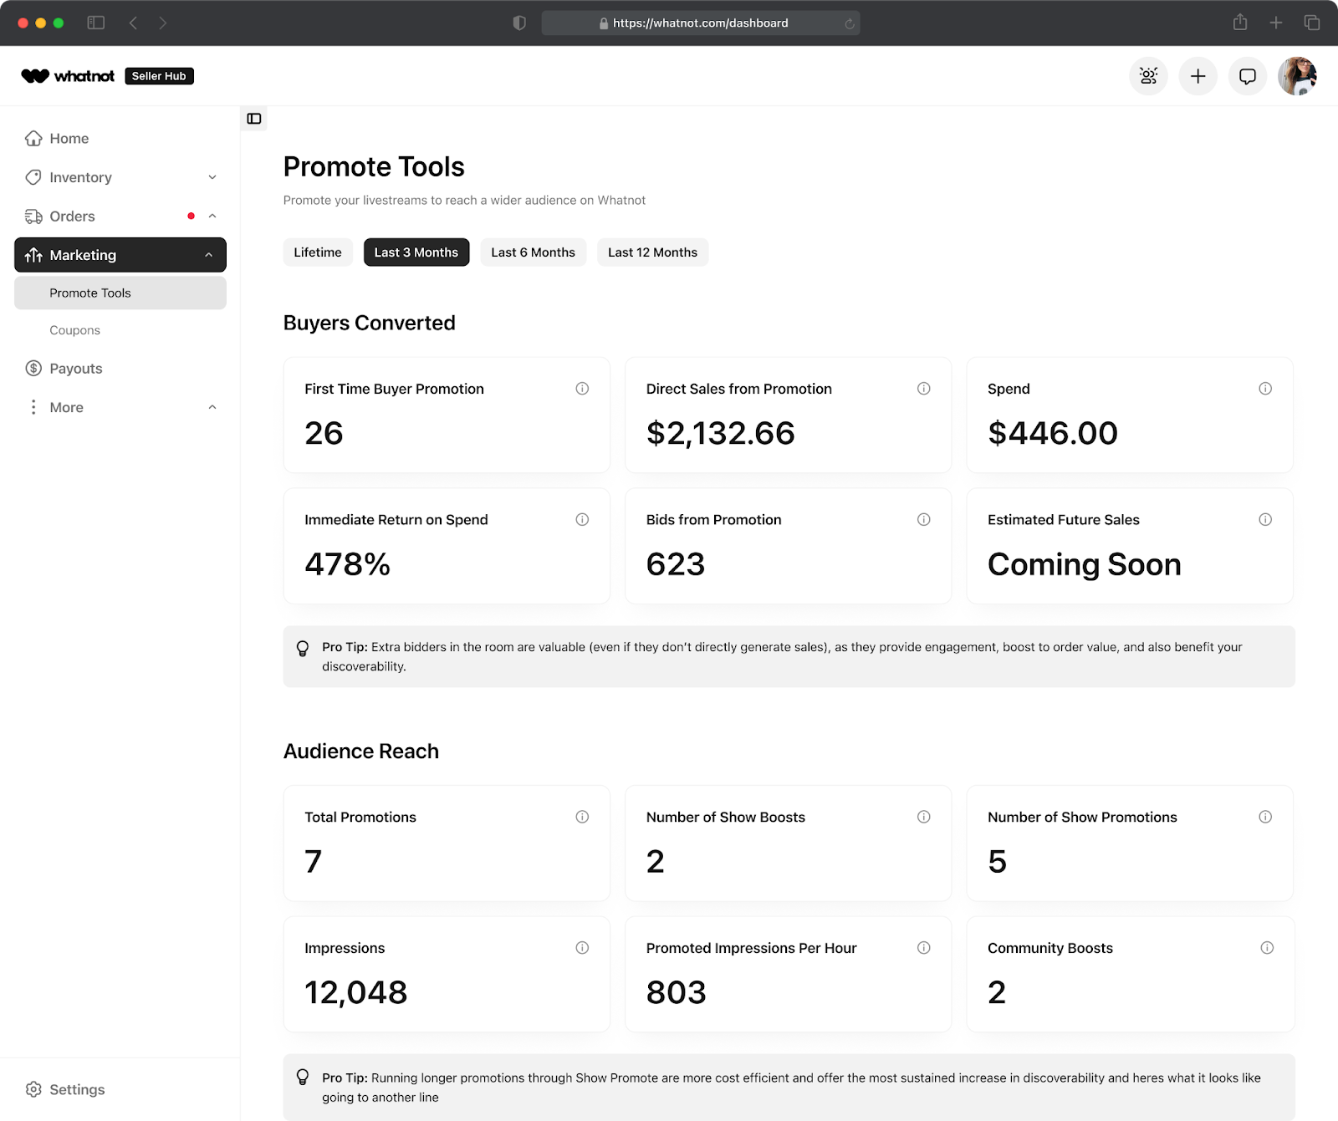
Task: Click the plus create icon in header
Action: pyautogui.click(x=1198, y=76)
